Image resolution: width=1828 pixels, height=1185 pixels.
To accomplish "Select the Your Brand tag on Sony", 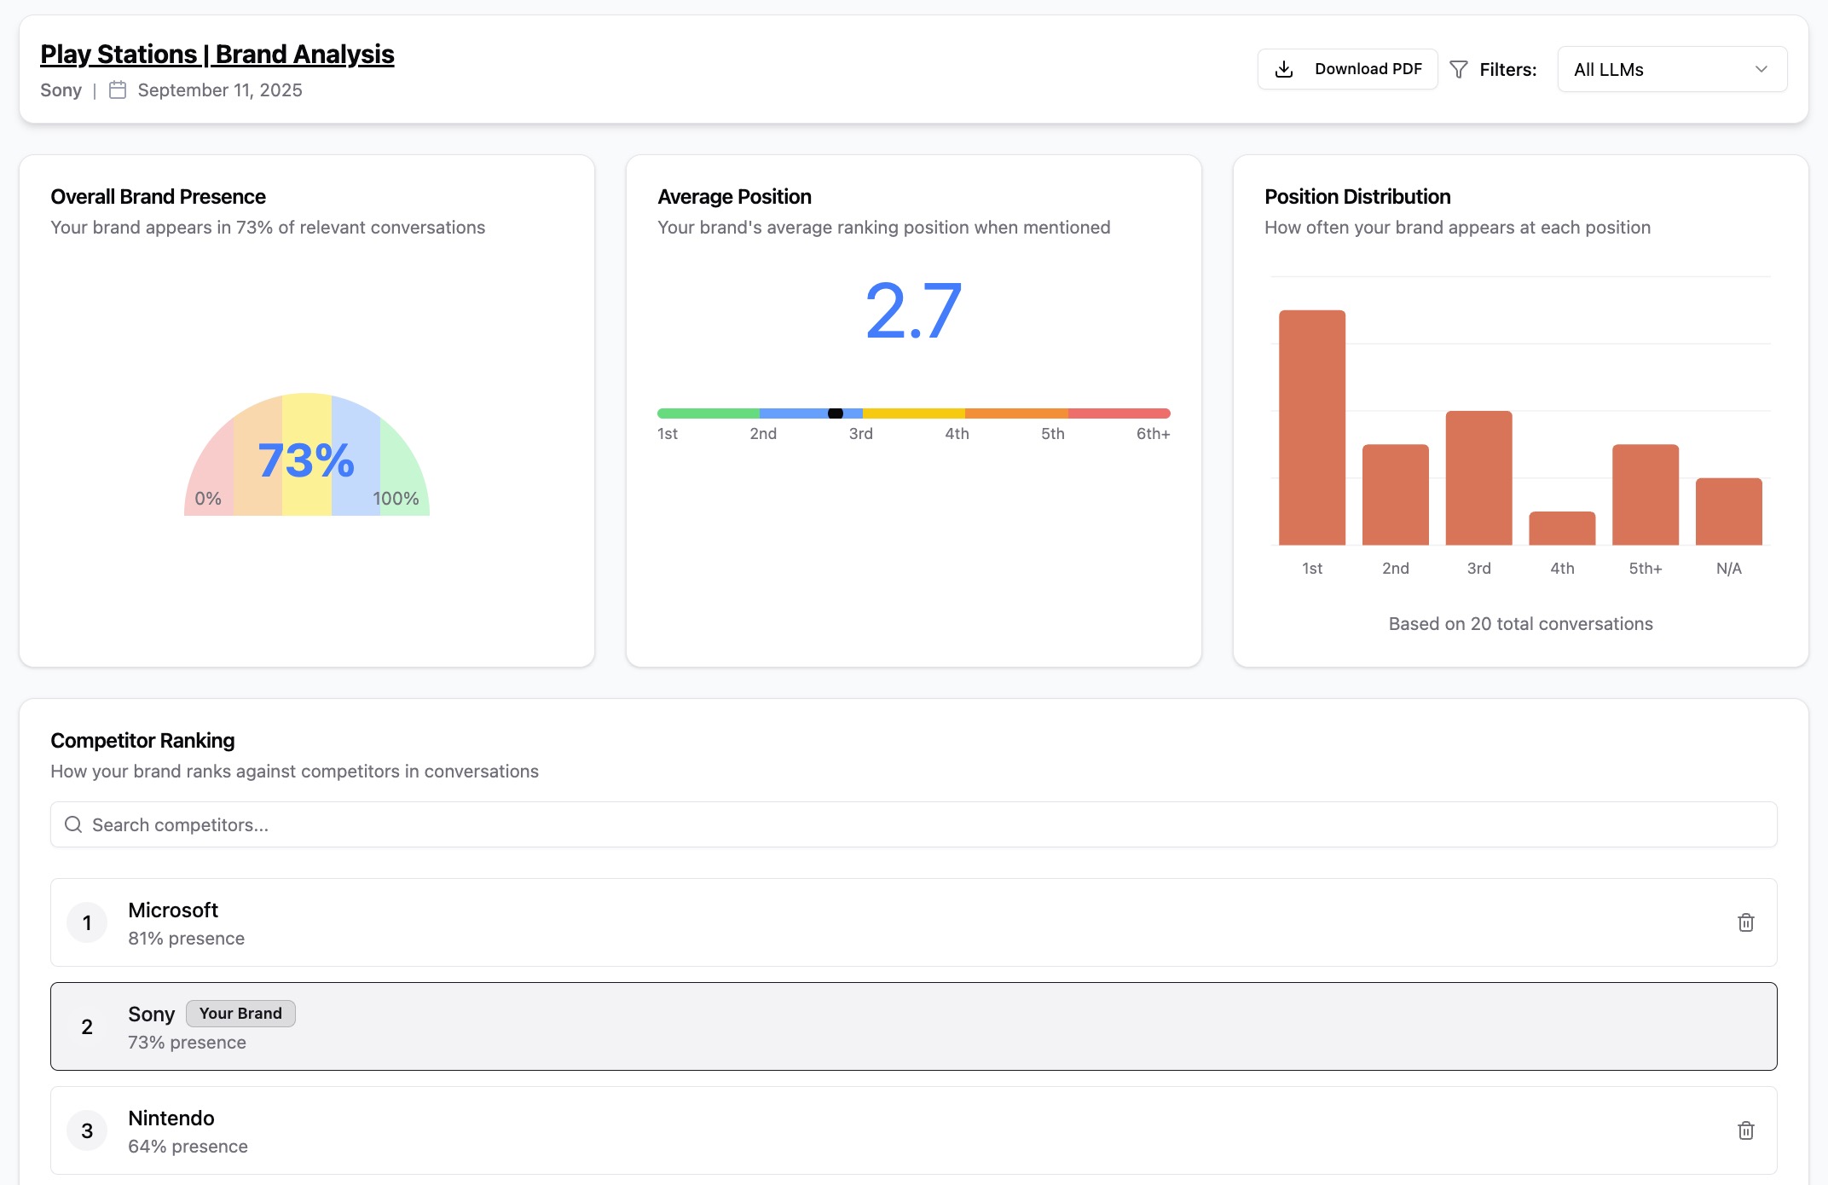I will point(240,1013).
